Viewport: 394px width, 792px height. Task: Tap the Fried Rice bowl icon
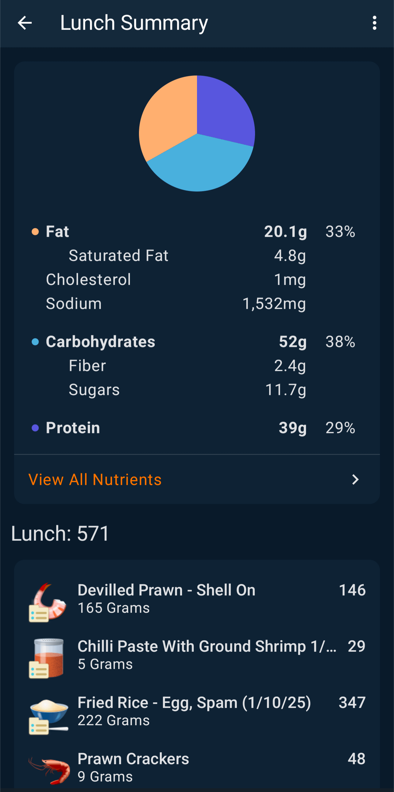[x=49, y=714]
